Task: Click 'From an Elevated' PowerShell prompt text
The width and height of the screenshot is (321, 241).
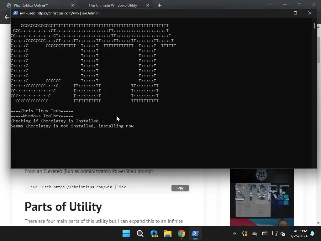Action: point(89,171)
